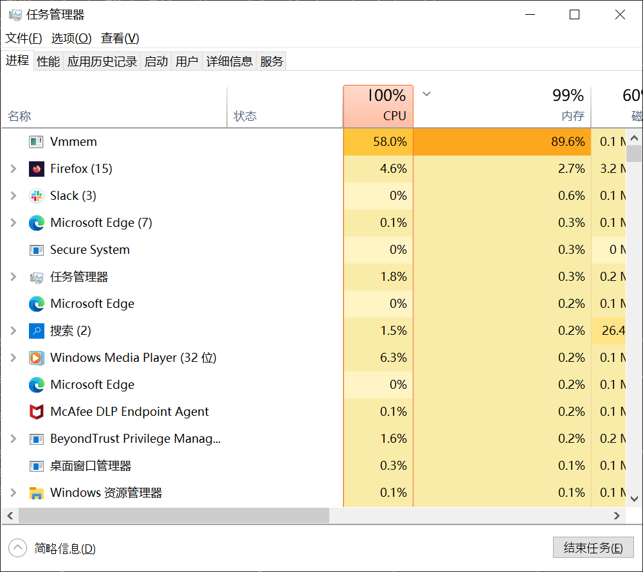Click the Slack process icon
Screen dimensions: 643x572
pos(36,196)
